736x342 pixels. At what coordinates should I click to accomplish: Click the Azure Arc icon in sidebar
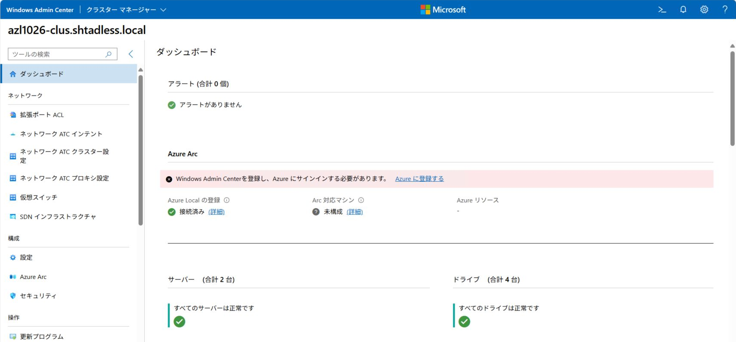13,277
